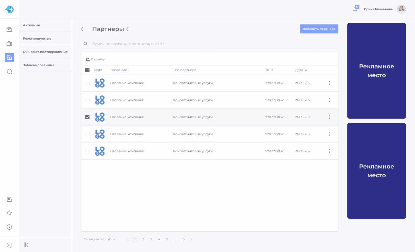Go to page 5 in the pagination
The image size is (415, 252).
(167, 239)
